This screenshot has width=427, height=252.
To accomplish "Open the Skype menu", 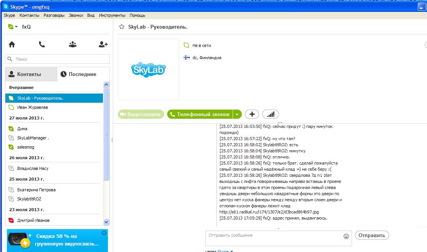I will click(x=10, y=15).
